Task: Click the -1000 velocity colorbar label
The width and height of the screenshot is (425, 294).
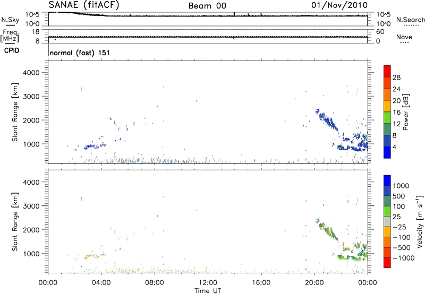Action: pos(404,258)
